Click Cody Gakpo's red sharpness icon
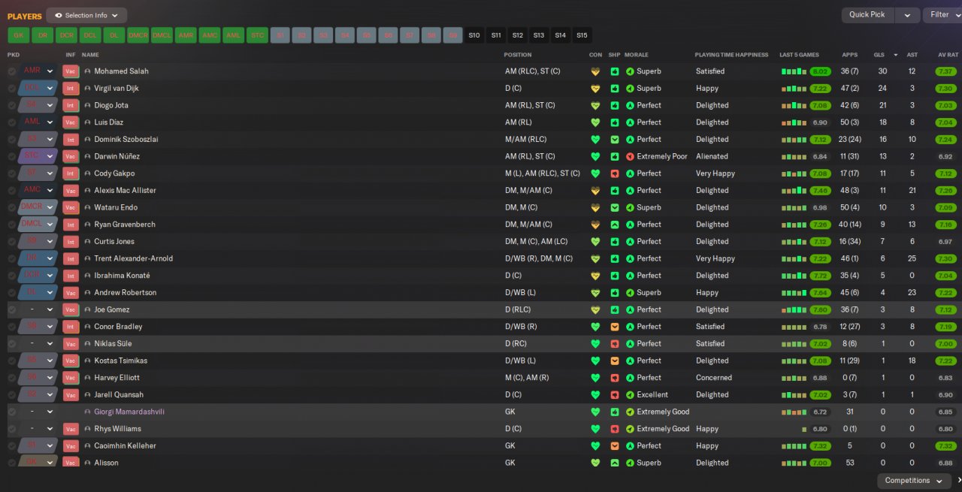 (x=614, y=174)
